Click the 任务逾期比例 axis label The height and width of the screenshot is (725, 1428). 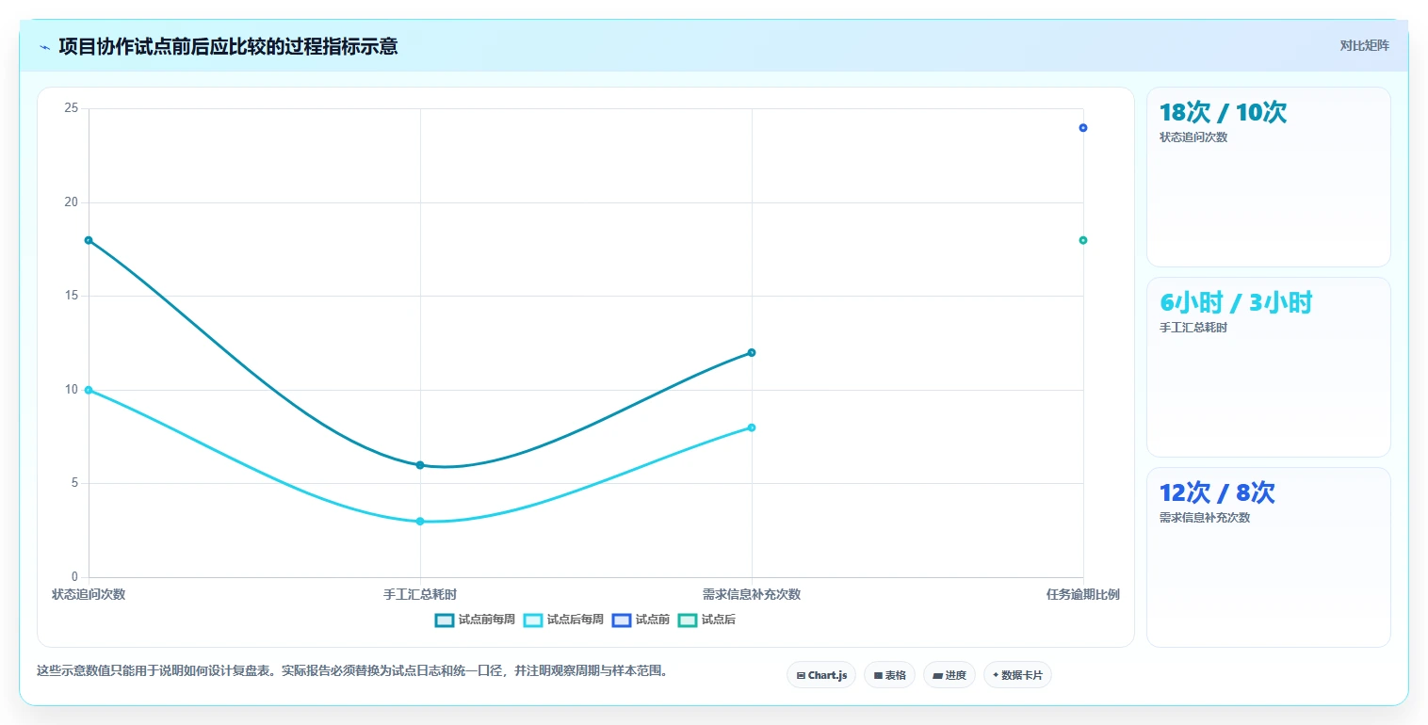1083,595
